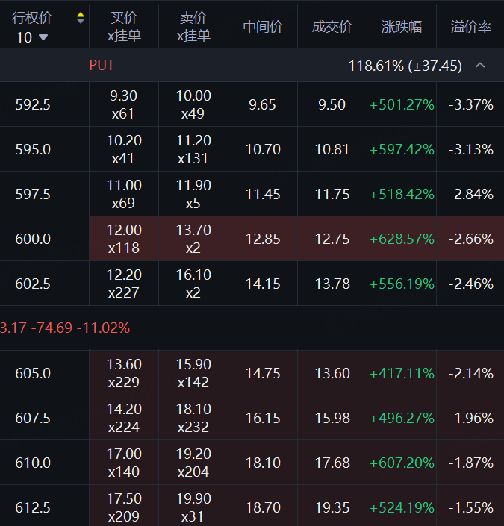Sort by the 涨跌幅 column header
504x526 pixels.
pyautogui.click(x=402, y=27)
